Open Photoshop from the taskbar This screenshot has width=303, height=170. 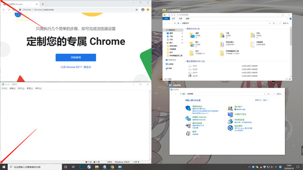pyautogui.click(x=81, y=167)
